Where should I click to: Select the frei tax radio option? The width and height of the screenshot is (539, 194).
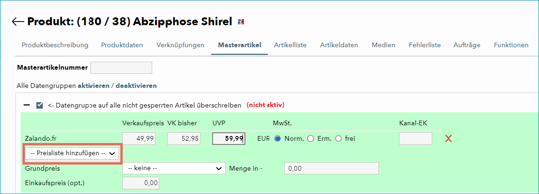pyautogui.click(x=338, y=139)
